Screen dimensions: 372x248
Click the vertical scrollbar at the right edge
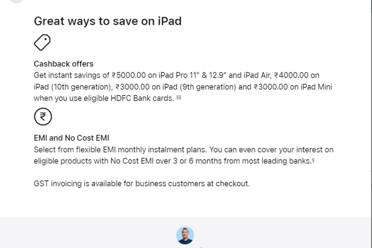(371, 124)
